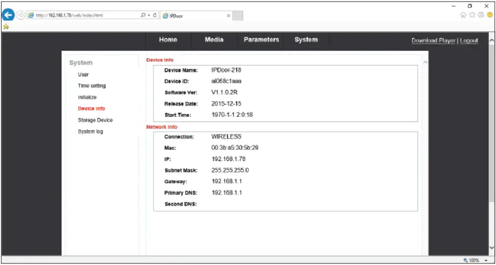Click subnet mask 255.255.255.0
496x265 pixels.
tap(230, 170)
